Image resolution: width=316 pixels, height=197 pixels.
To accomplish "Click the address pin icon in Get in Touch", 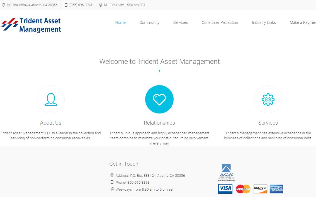I will (112, 175).
